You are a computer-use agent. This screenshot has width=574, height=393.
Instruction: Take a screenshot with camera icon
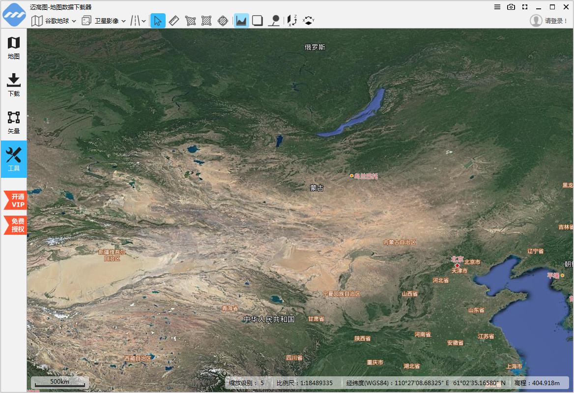coord(511,7)
